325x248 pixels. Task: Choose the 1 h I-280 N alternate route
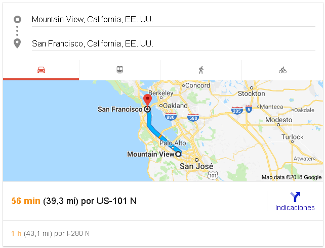point(50,233)
